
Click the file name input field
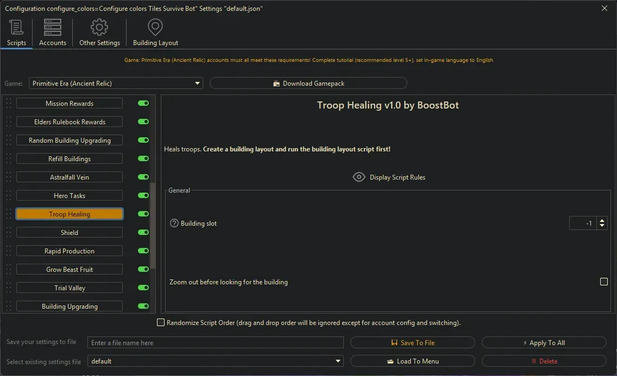pos(215,342)
